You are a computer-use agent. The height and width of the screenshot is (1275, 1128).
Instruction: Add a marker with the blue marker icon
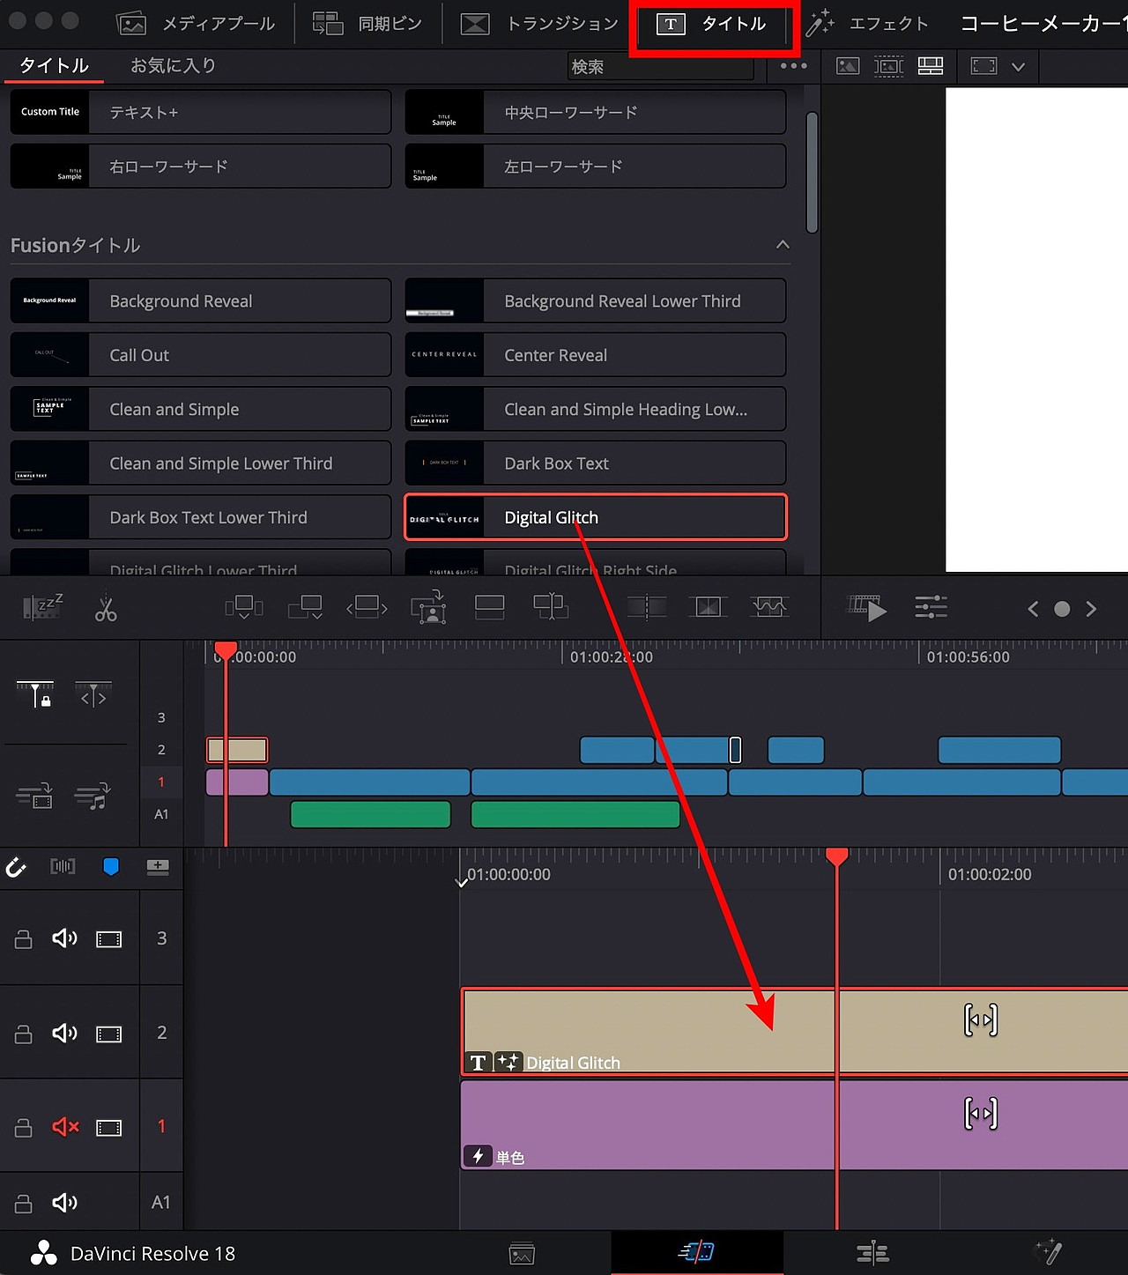pos(111,867)
